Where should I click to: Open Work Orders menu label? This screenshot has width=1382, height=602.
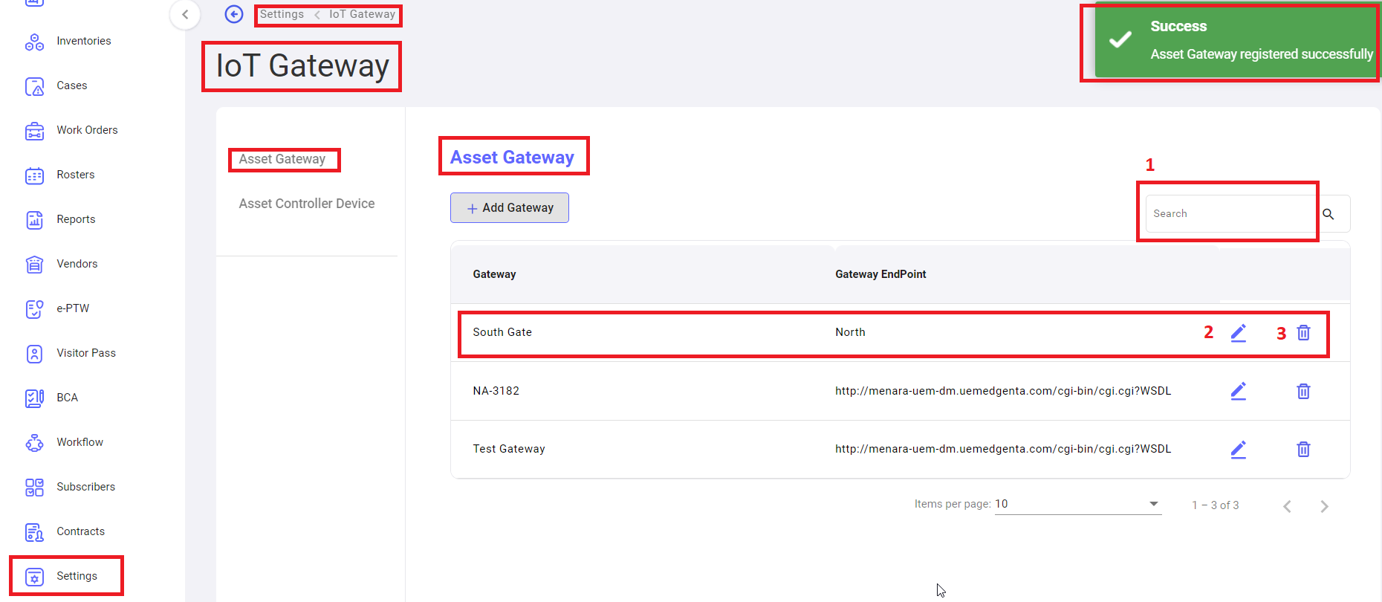coord(87,130)
